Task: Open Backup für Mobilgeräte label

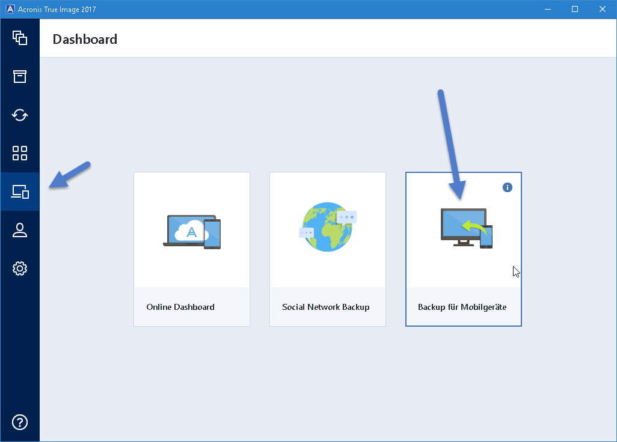Action: [x=462, y=307]
